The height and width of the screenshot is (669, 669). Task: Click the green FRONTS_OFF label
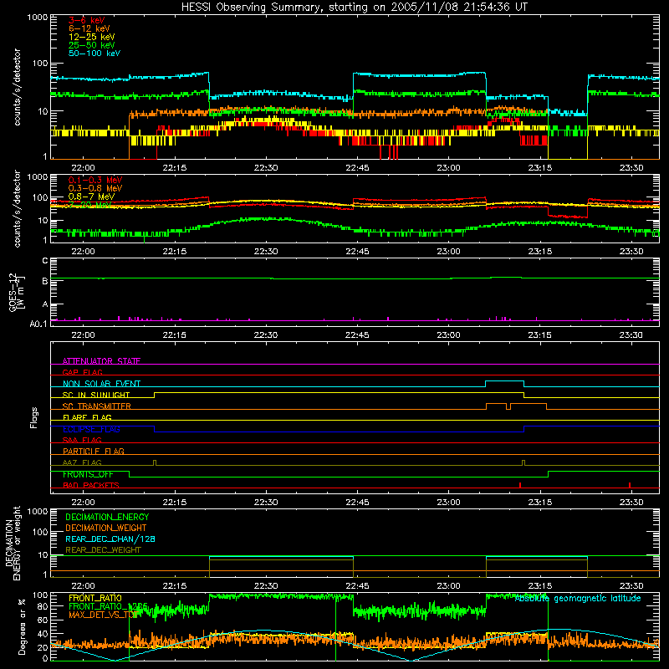coord(88,474)
